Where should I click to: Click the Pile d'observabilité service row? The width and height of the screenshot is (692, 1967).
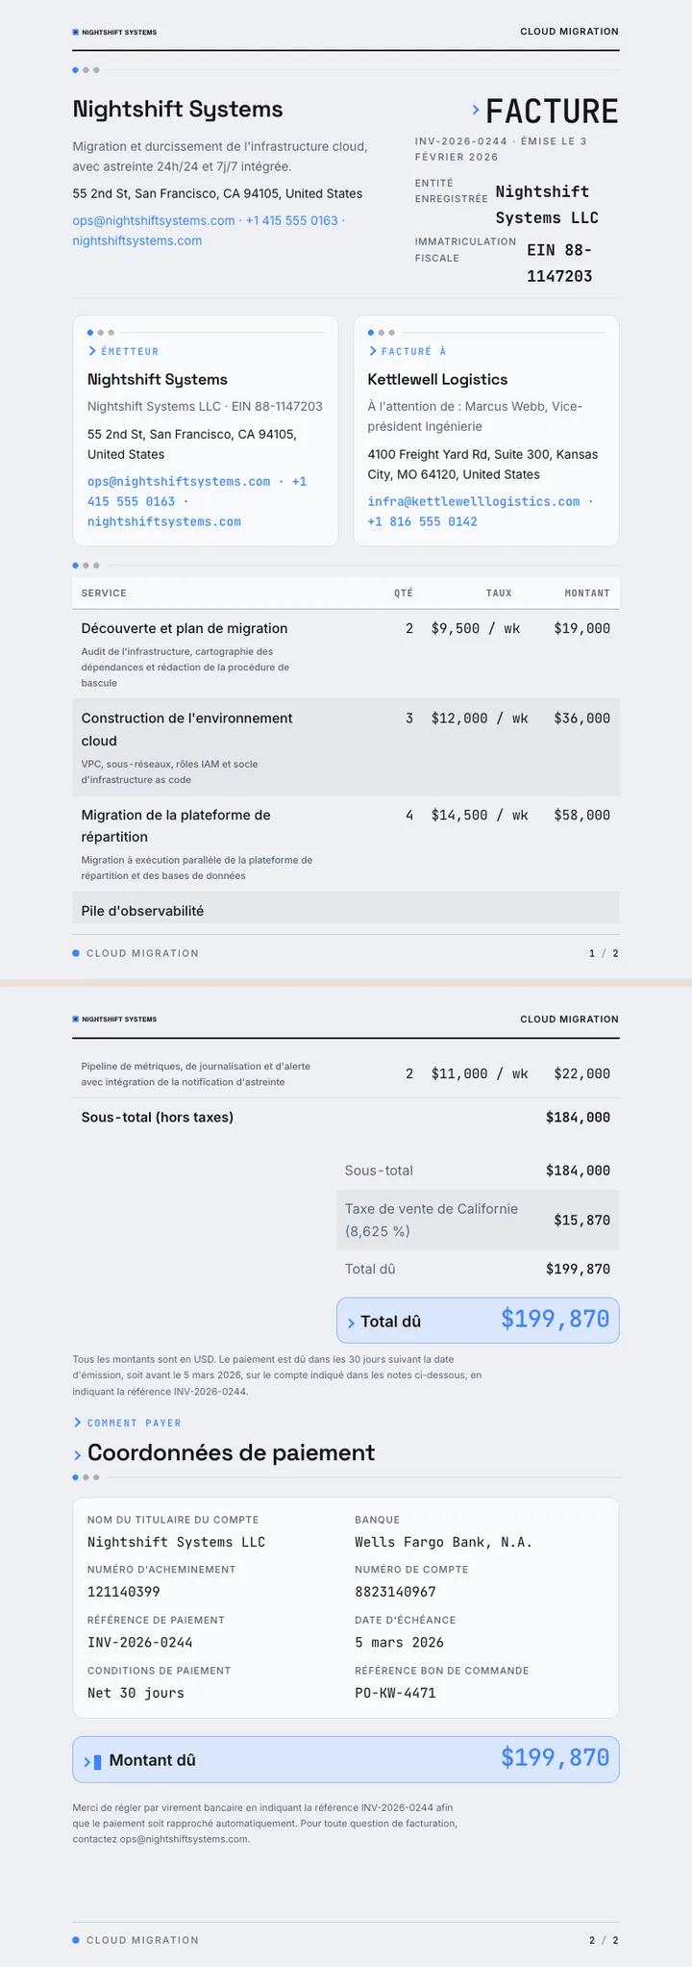click(x=346, y=907)
